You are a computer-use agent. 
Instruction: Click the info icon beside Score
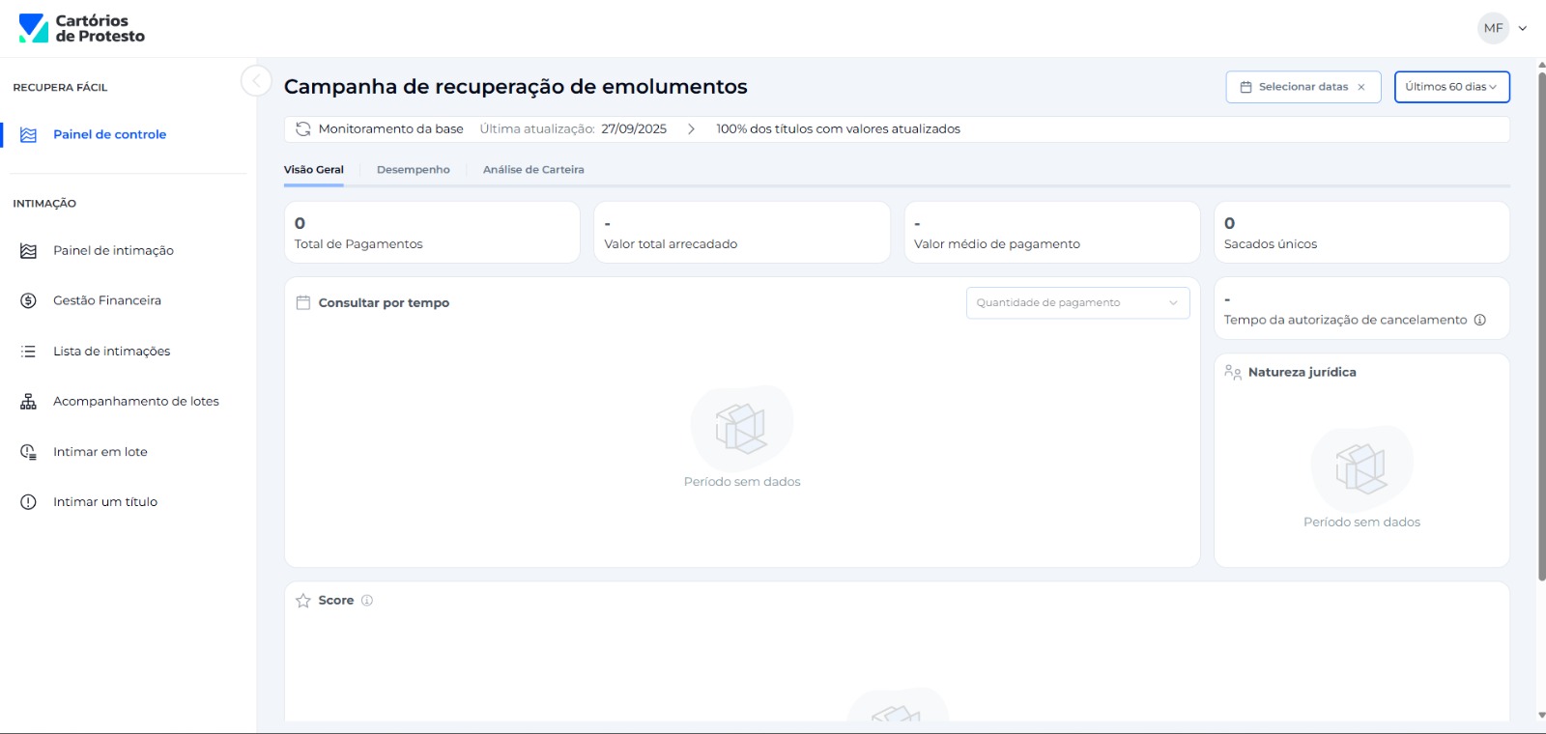(x=367, y=601)
